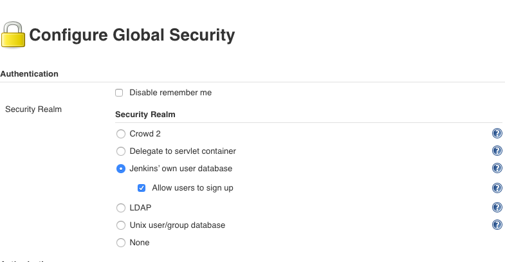Open help for Jenkins' own user database
This screenshot has width=505, height=262.
[x=497, y=169]
